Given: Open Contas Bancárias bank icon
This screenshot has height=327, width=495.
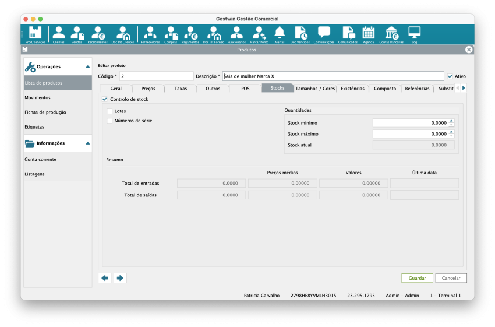Looking at the screenshot, I should click(x=392, y=34).
